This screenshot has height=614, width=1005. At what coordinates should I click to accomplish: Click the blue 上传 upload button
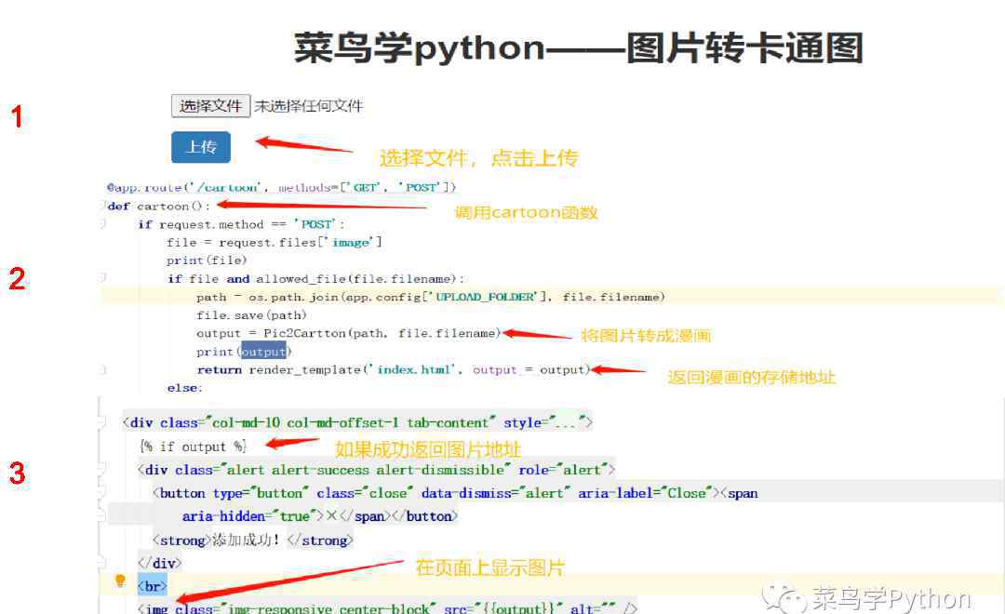coord(201,147)
